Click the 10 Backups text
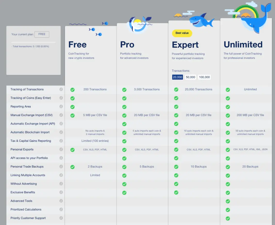The width and height of the screenshot is (275, 225). click(x=198, y=166)
